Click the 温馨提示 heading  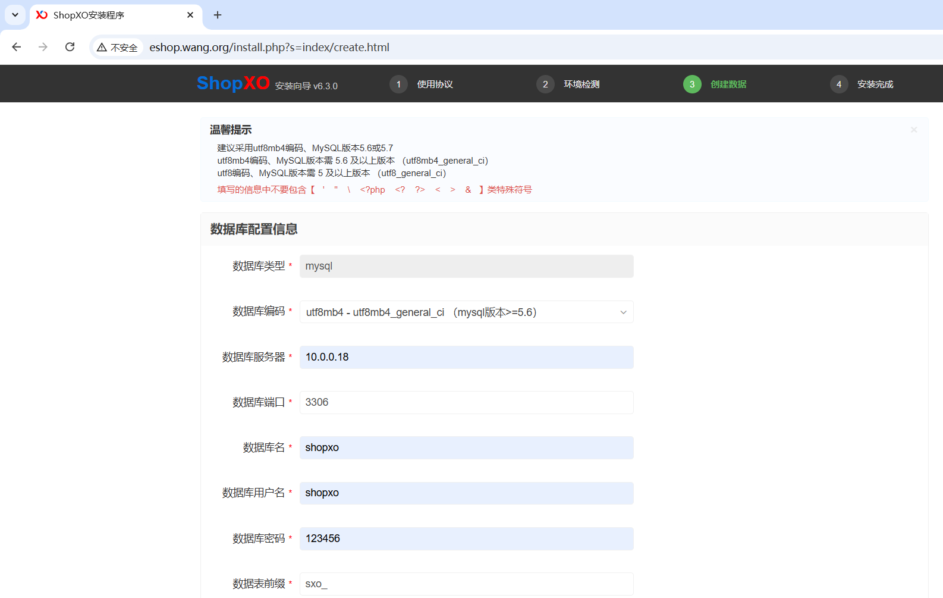tap(231, 130)
